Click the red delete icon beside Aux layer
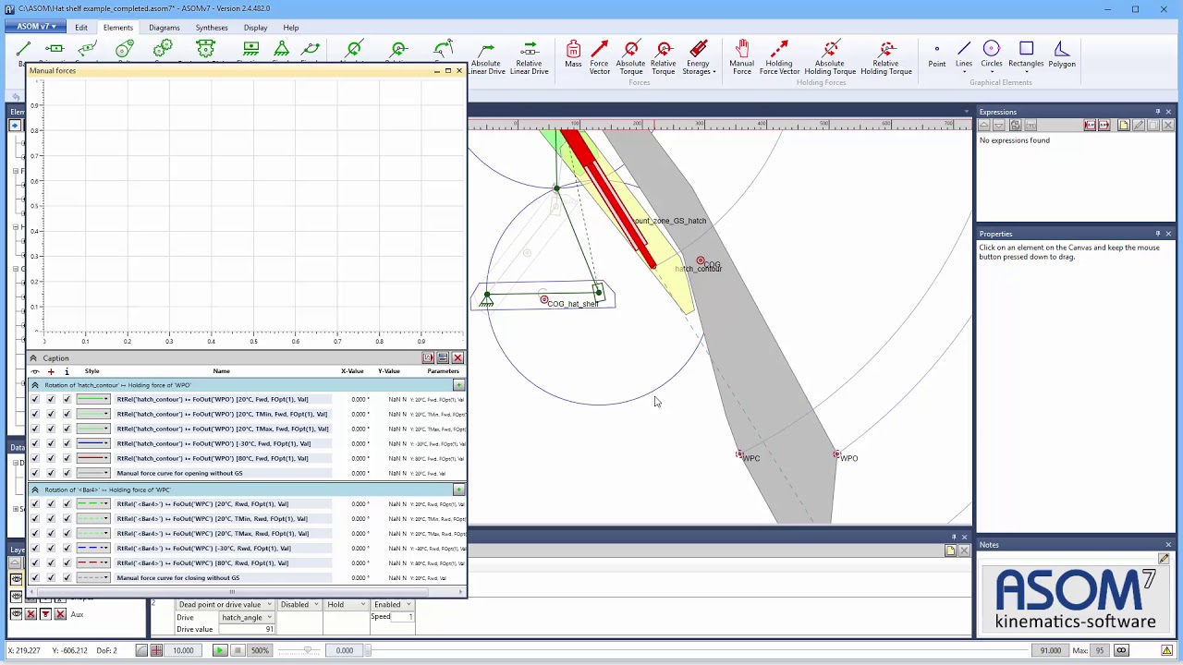 click(x=60, y=614)
